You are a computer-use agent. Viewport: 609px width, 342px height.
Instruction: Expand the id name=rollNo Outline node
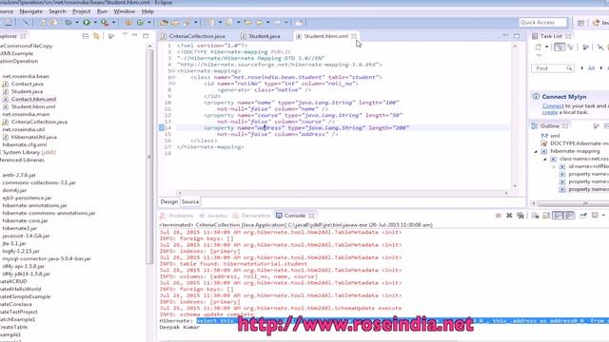click(x=554, y=166)
